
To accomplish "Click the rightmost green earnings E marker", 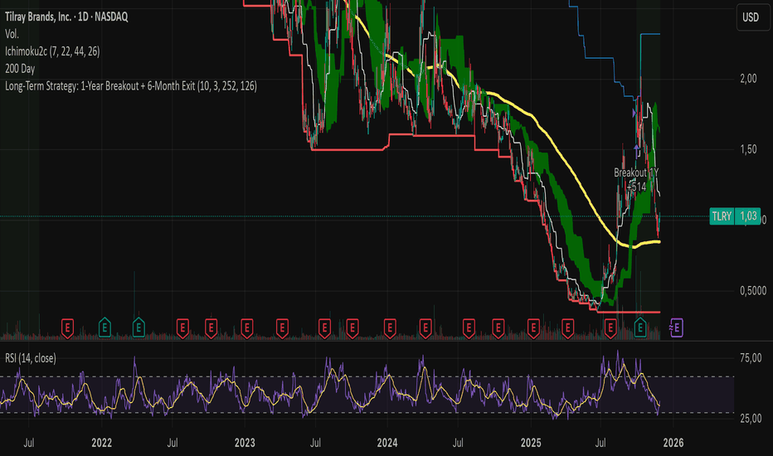I will coord(640,328).
